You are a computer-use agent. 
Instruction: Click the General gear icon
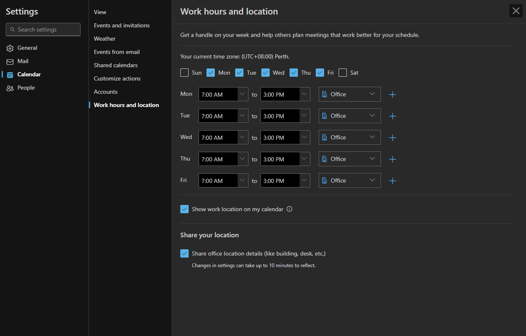tap(10, 48)
